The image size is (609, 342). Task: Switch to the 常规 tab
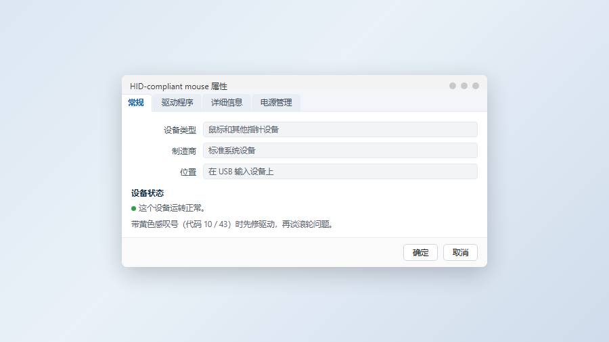(136, 103)
